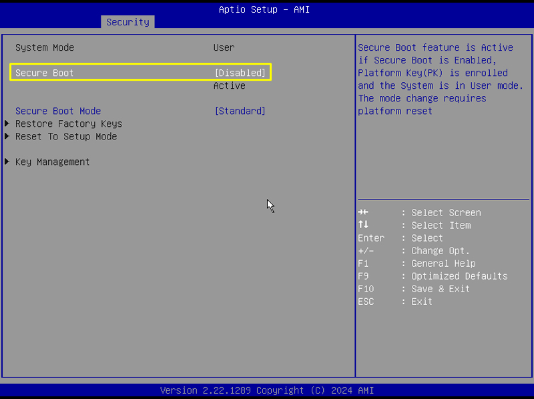Click the Active status text
This screenshot has height=399, width=534.
pyautogui.click(x=229, y=85)
